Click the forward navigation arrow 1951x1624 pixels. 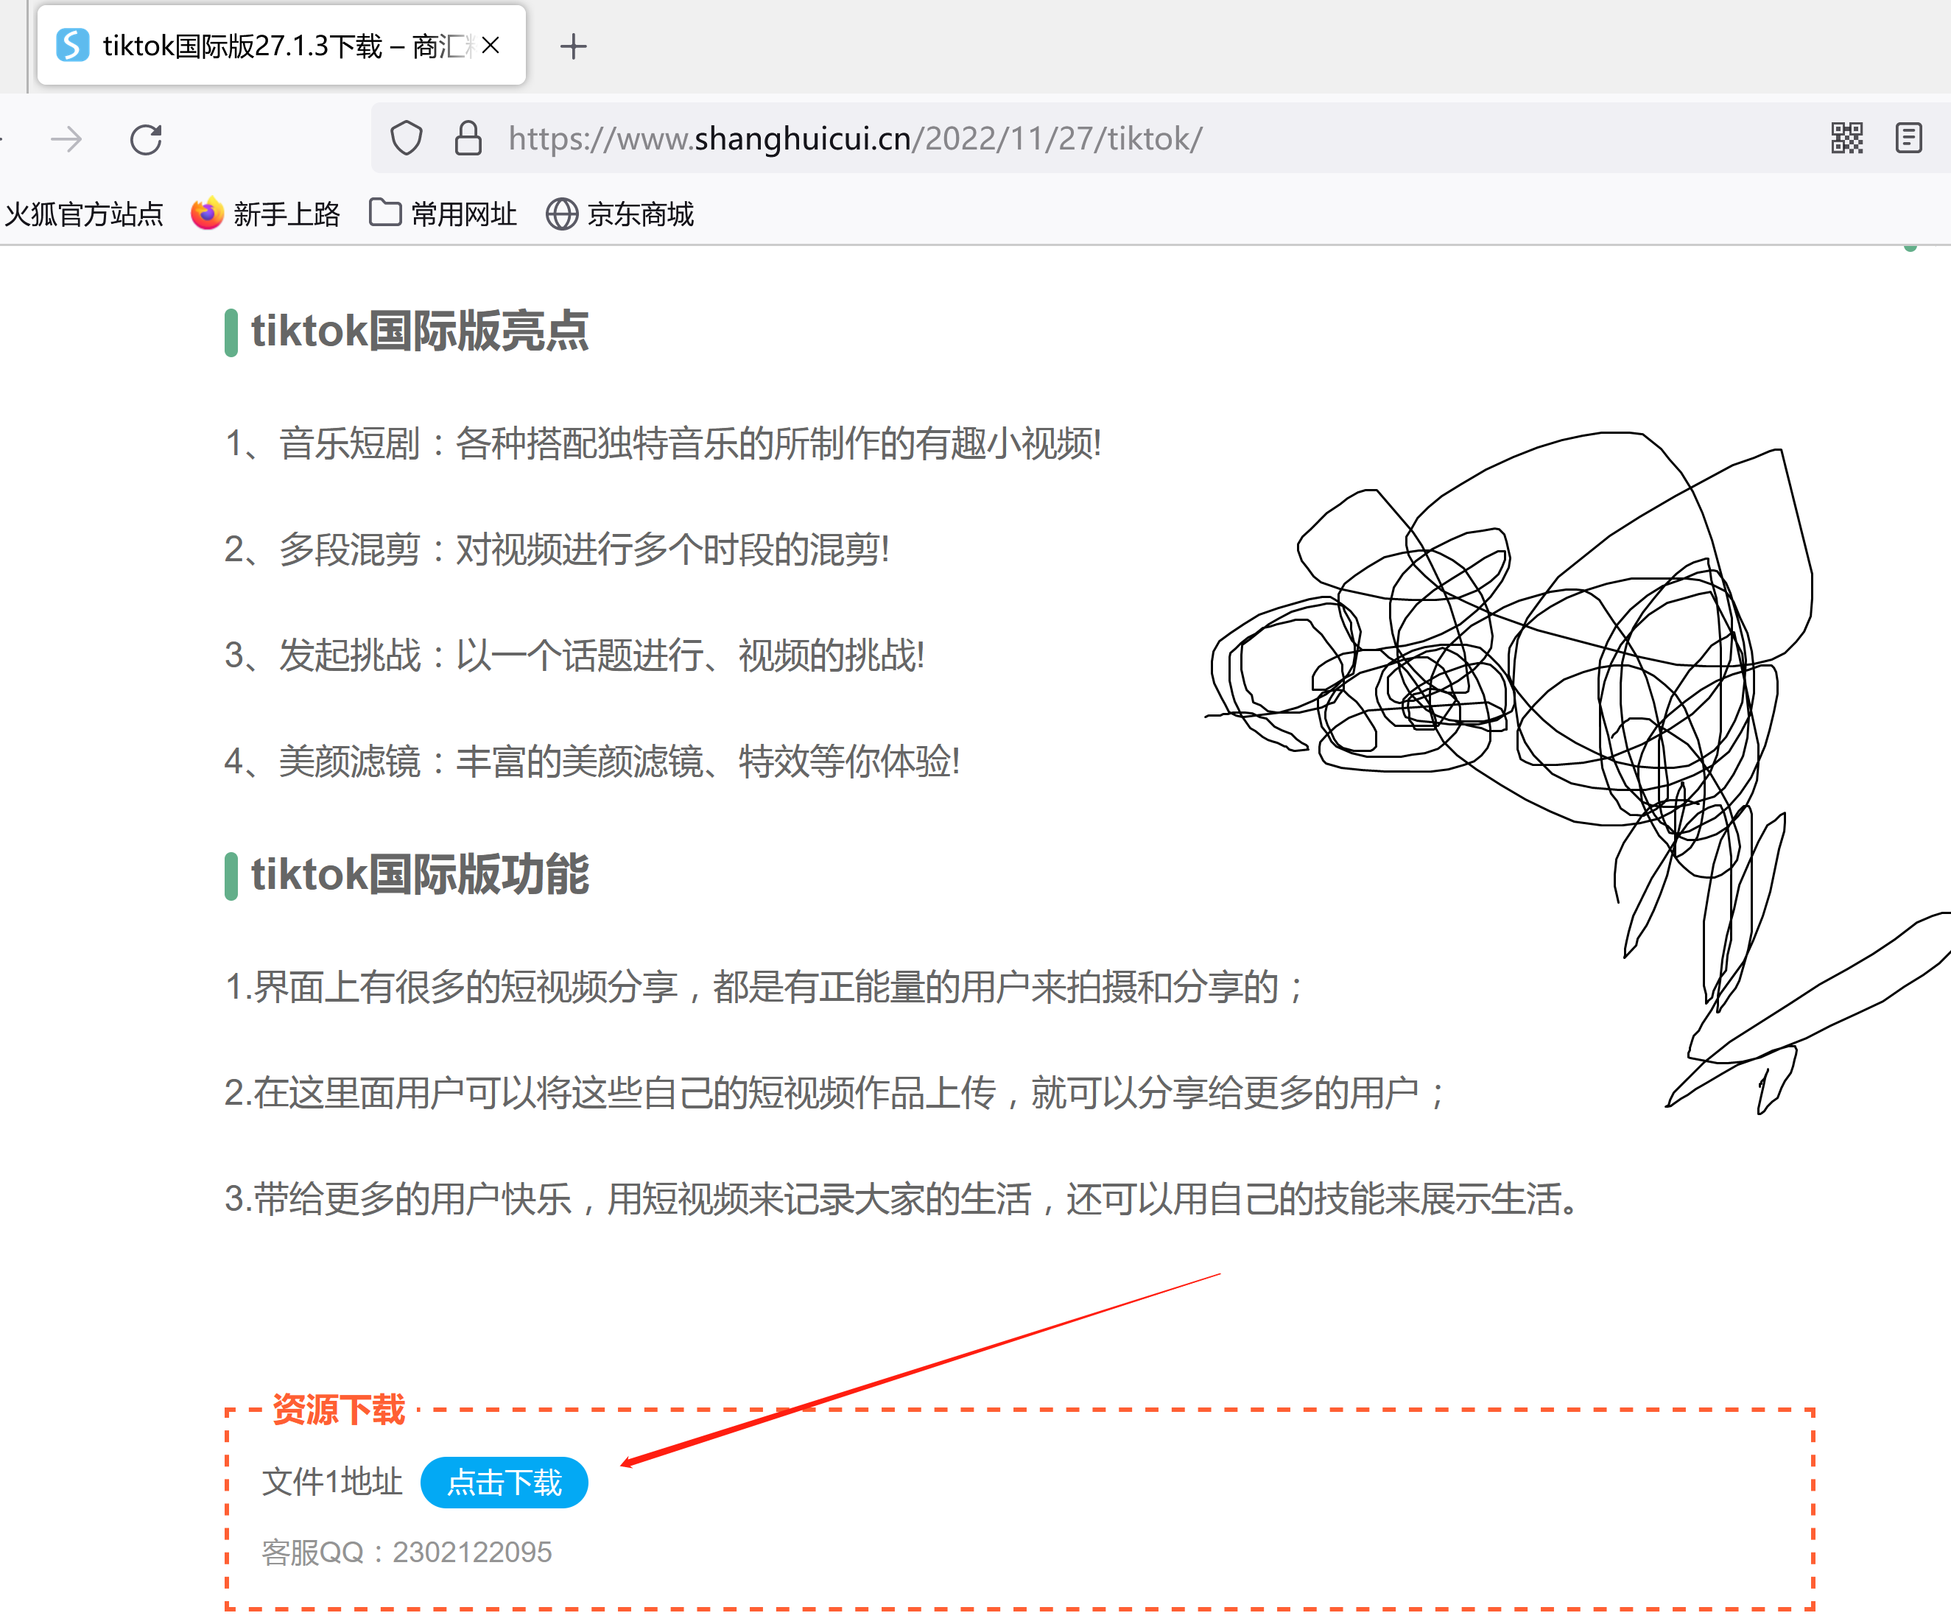click(x=66, y=139)
